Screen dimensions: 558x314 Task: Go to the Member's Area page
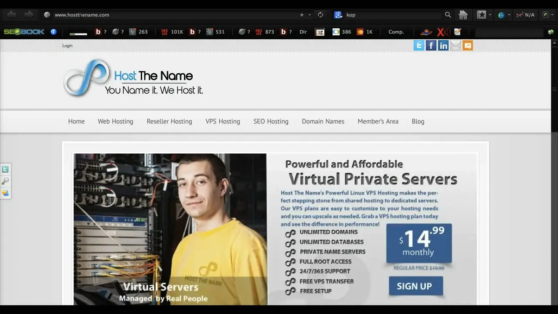378,121
